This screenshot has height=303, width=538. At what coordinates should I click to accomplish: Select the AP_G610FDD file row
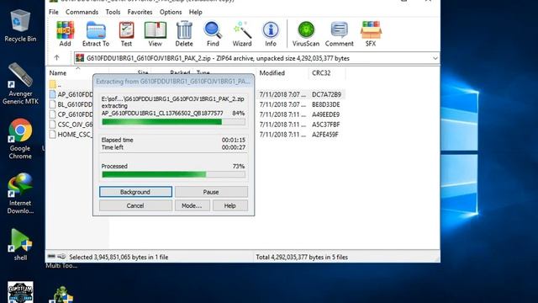tap(71, 94)
